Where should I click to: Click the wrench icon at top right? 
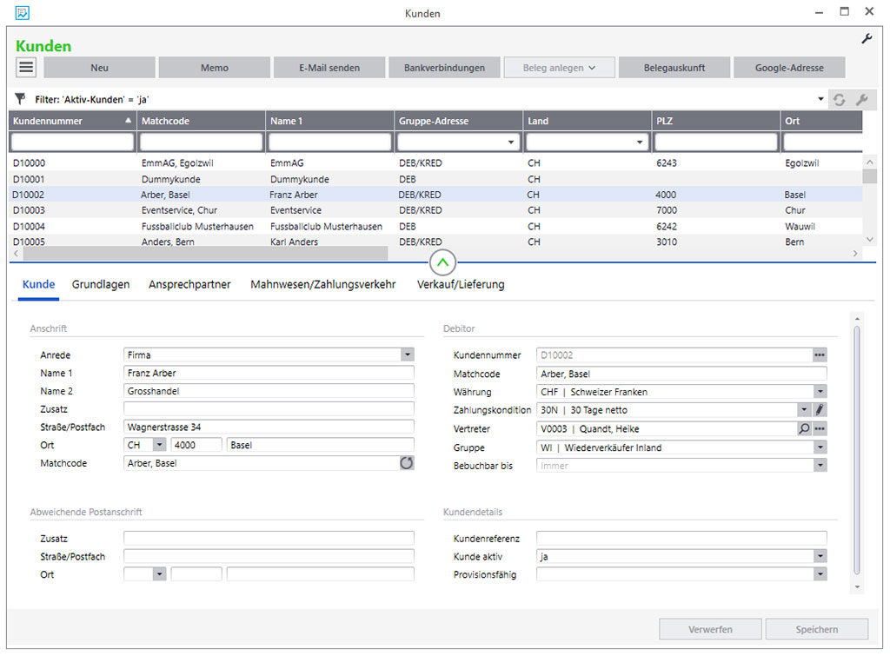click(x=867, y=39)
